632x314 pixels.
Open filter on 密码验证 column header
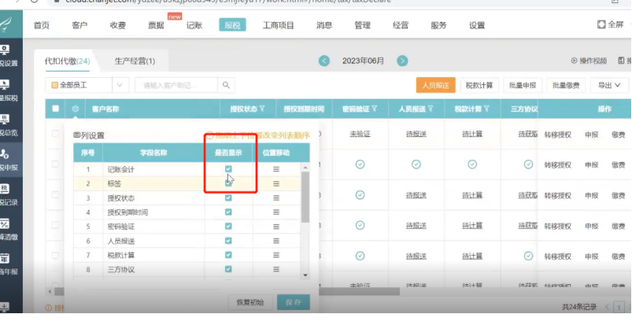coord(375,109)
